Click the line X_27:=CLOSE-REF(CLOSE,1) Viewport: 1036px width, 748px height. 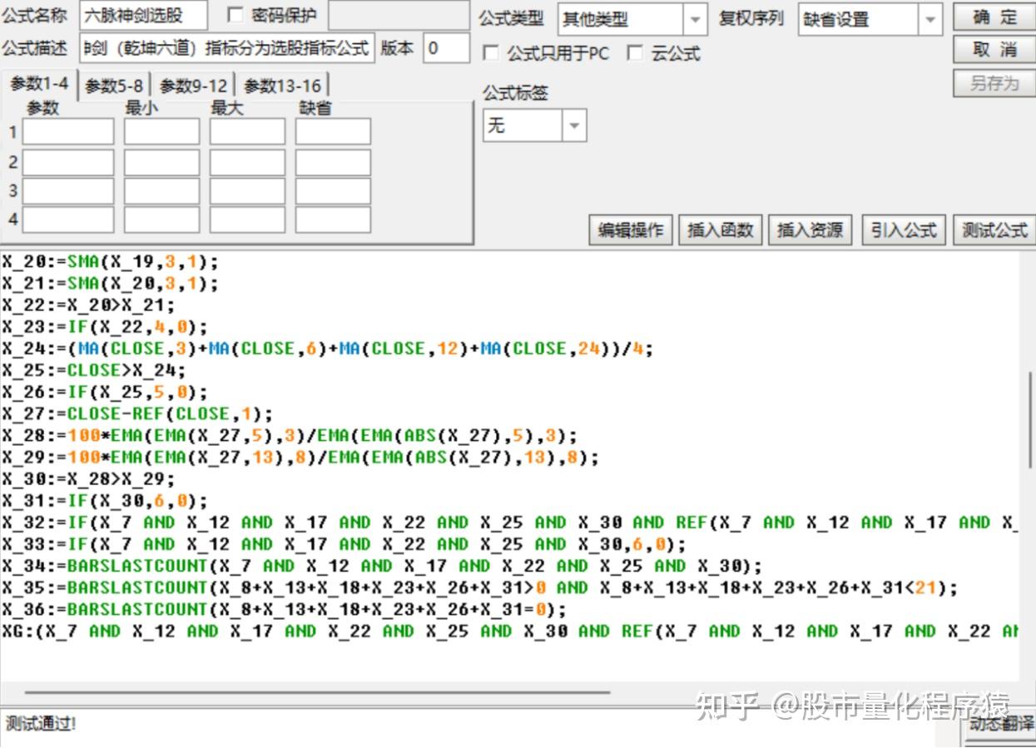coord(137,414)
